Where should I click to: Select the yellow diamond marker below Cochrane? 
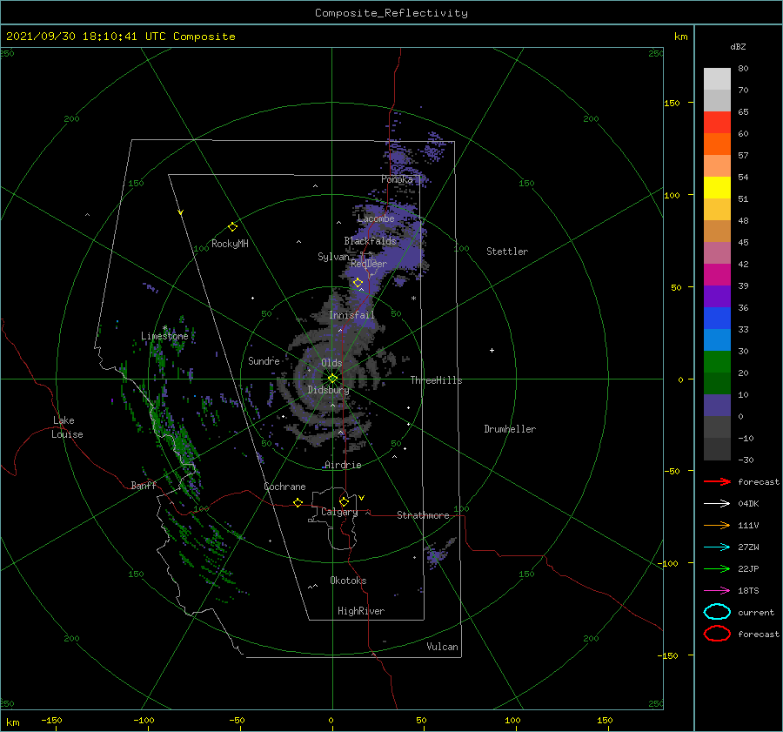[298, 502]
